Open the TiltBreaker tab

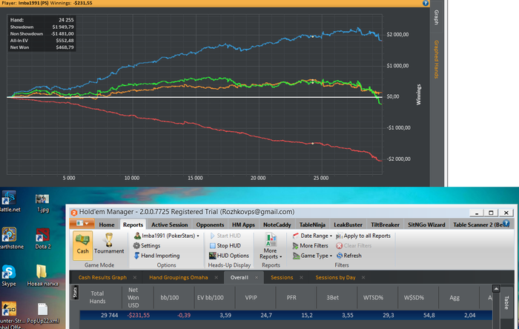coord(385,225)
